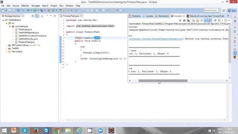Open the New wizard dropdown arrow

tap(6, 10)
